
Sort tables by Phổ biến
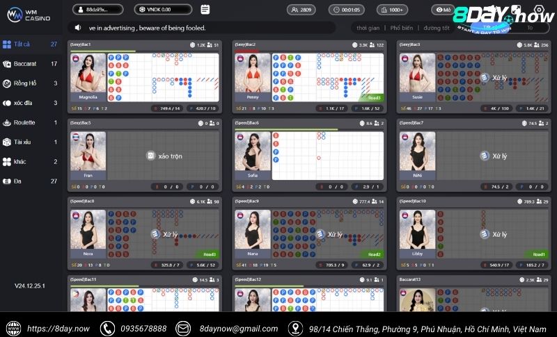(x=401, y=28)
